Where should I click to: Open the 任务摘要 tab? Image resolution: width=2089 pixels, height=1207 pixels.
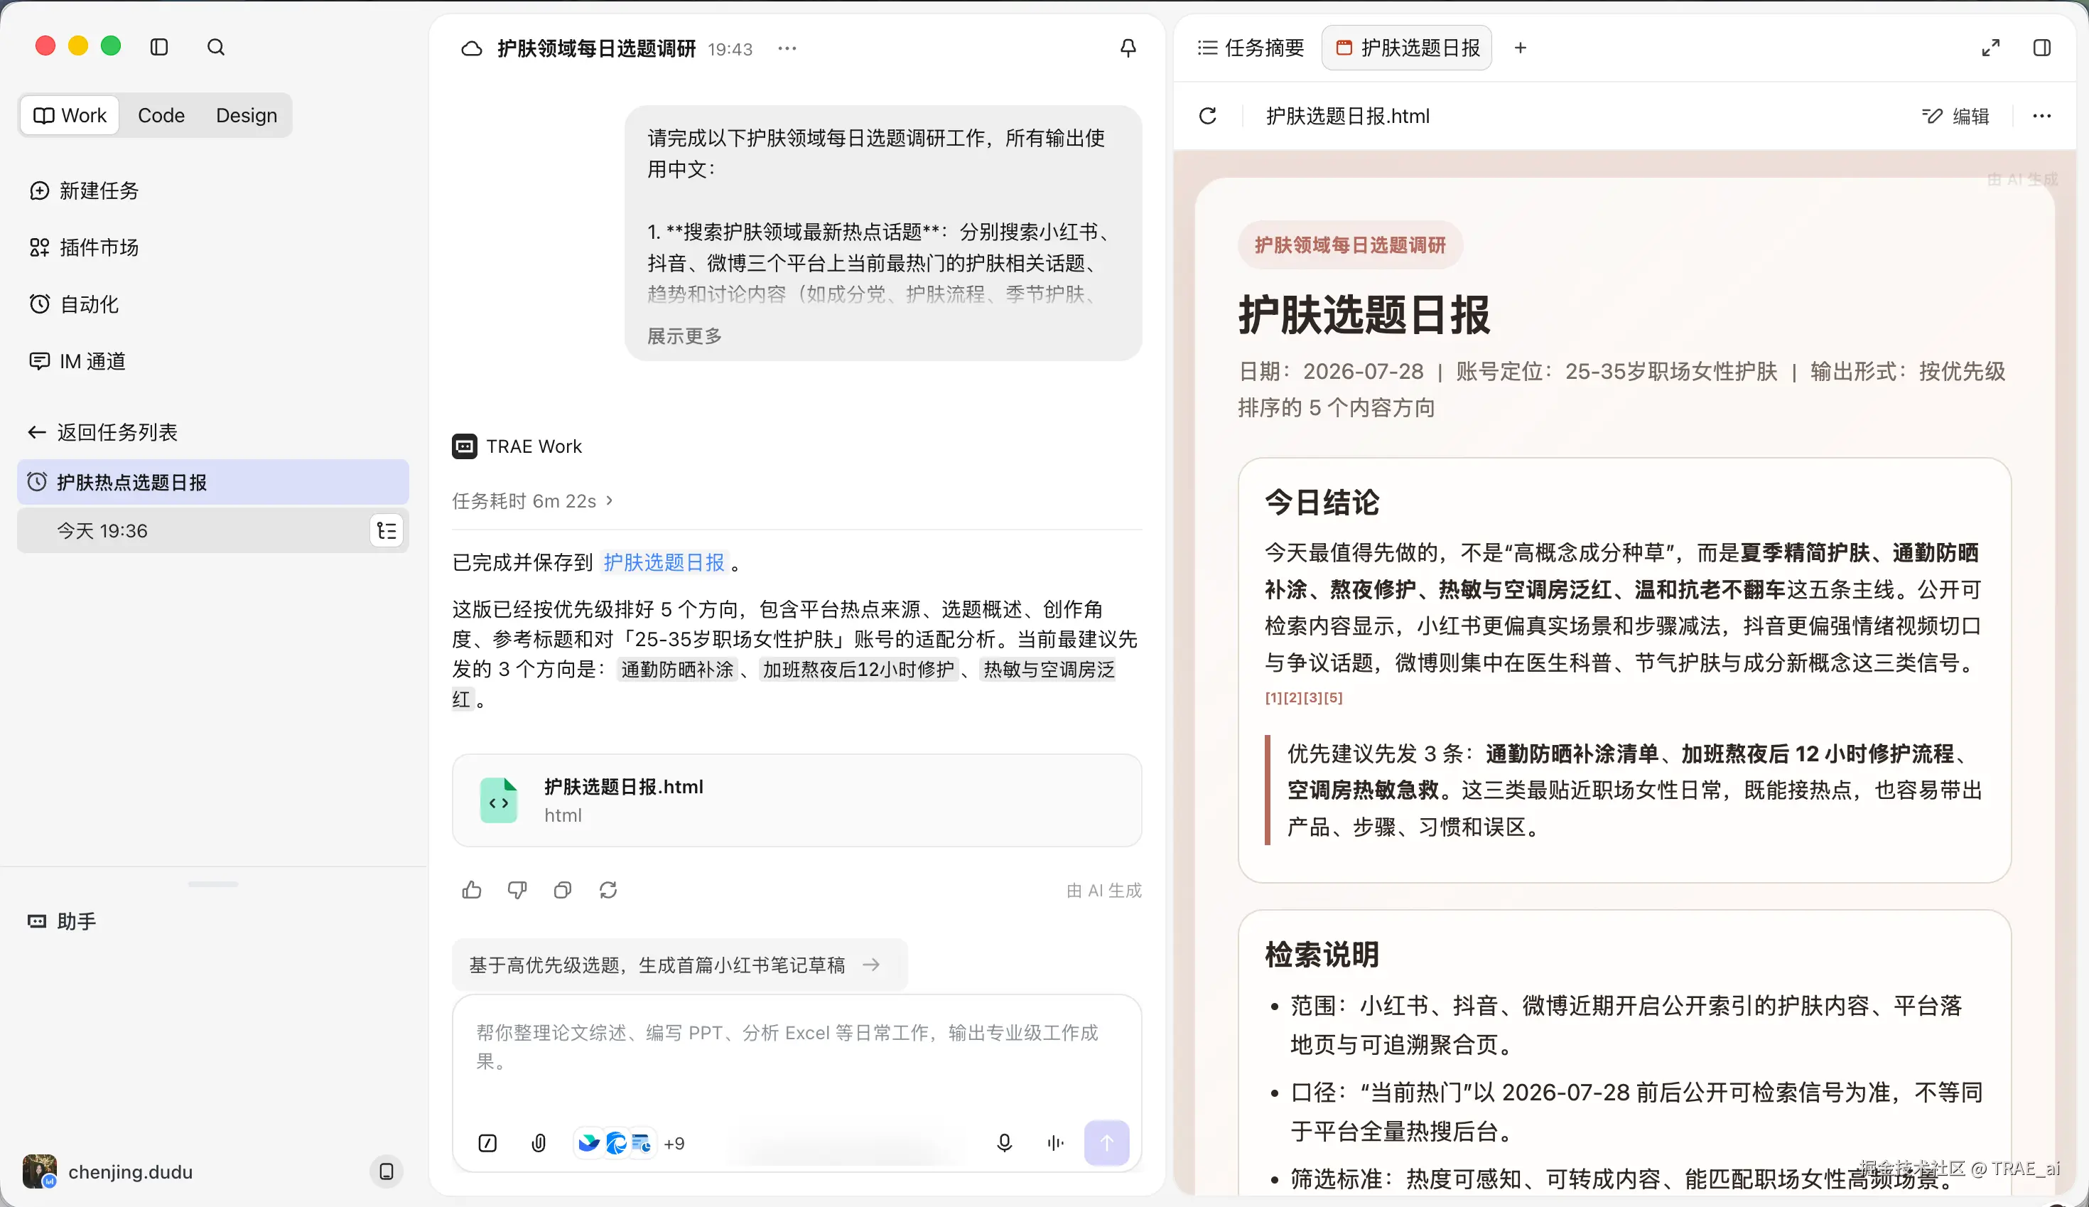click(x=1251, y=48)
